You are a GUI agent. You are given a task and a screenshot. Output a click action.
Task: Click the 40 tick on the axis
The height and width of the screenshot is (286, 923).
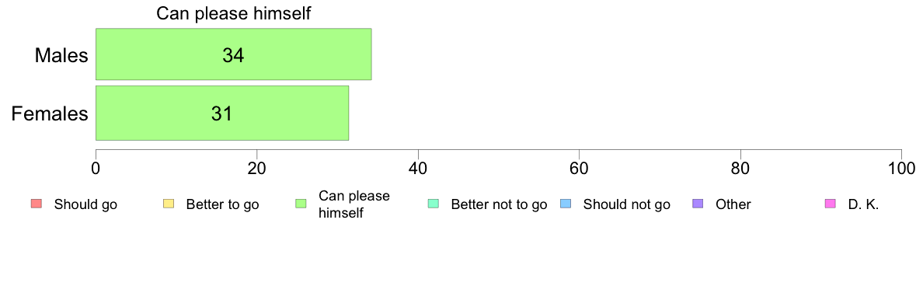point(418,167)
